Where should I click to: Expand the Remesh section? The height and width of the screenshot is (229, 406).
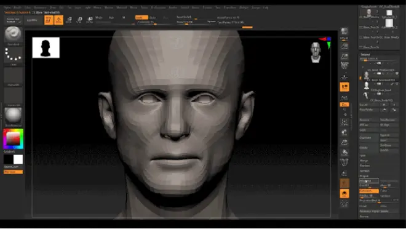[x=365, y=171]
